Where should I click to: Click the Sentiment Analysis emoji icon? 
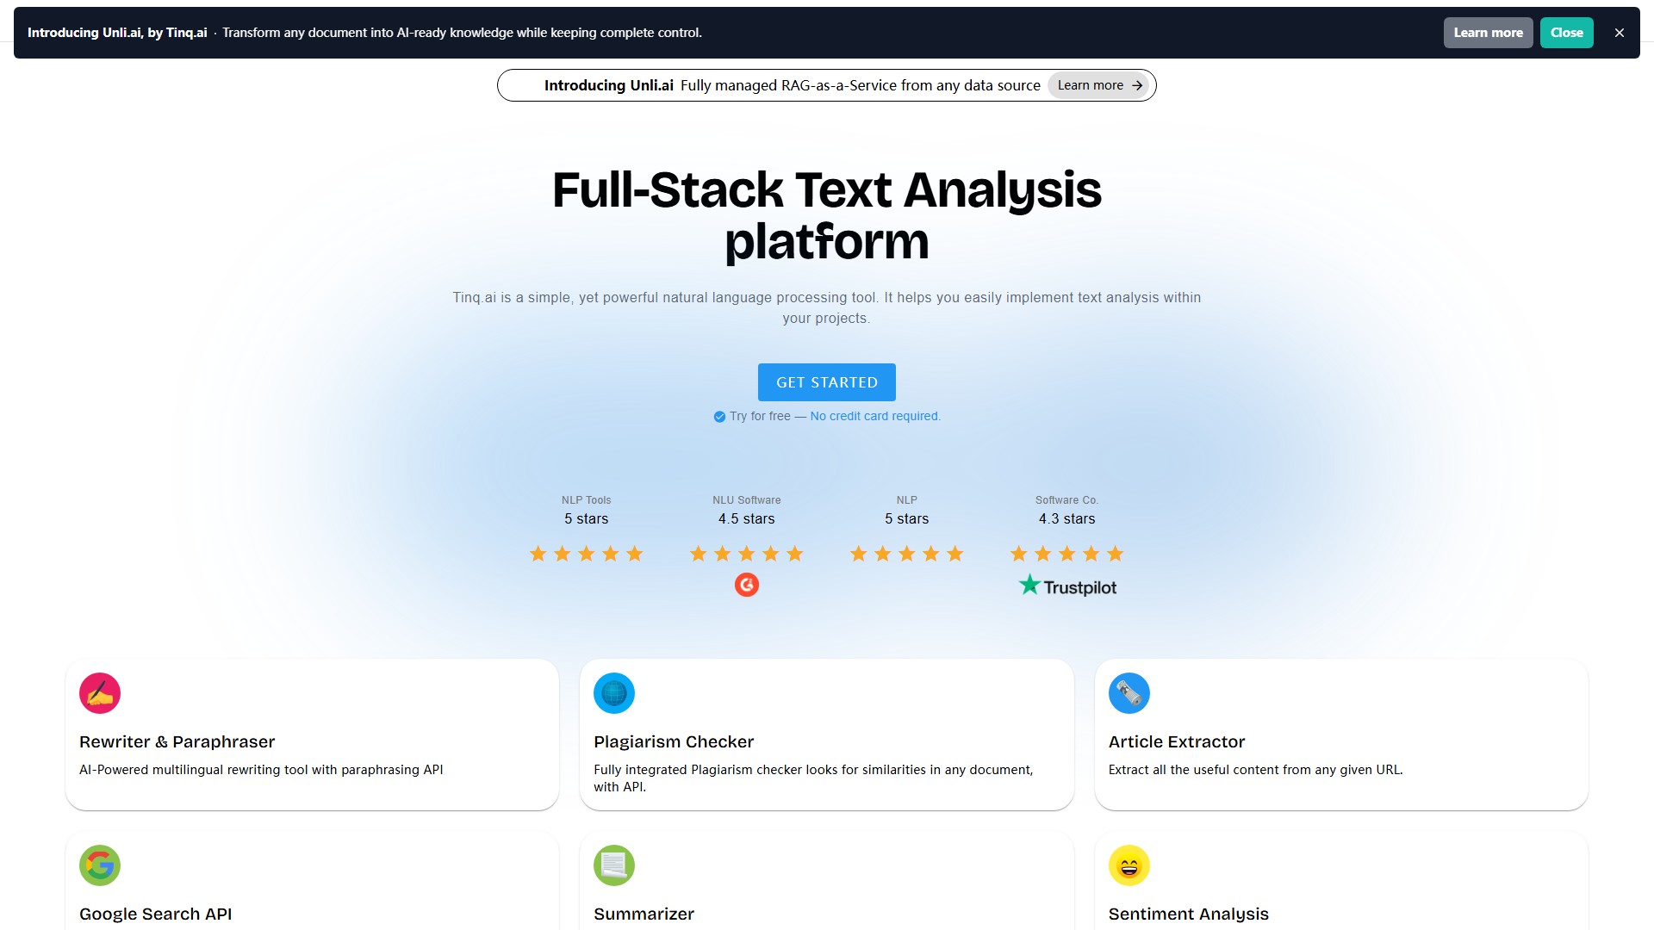click(1129, 865)
